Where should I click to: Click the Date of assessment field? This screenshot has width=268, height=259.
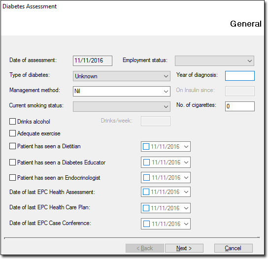click(93, 61)
